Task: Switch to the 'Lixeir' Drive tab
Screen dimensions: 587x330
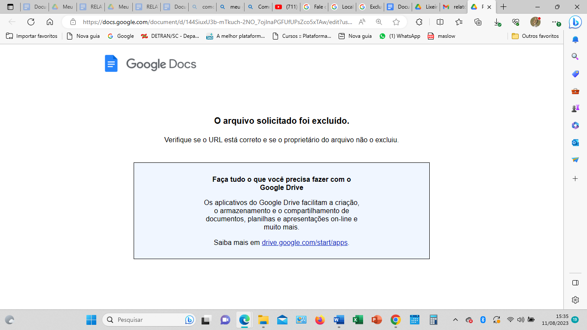Action: pyautogui.click(x=426, y=7)
